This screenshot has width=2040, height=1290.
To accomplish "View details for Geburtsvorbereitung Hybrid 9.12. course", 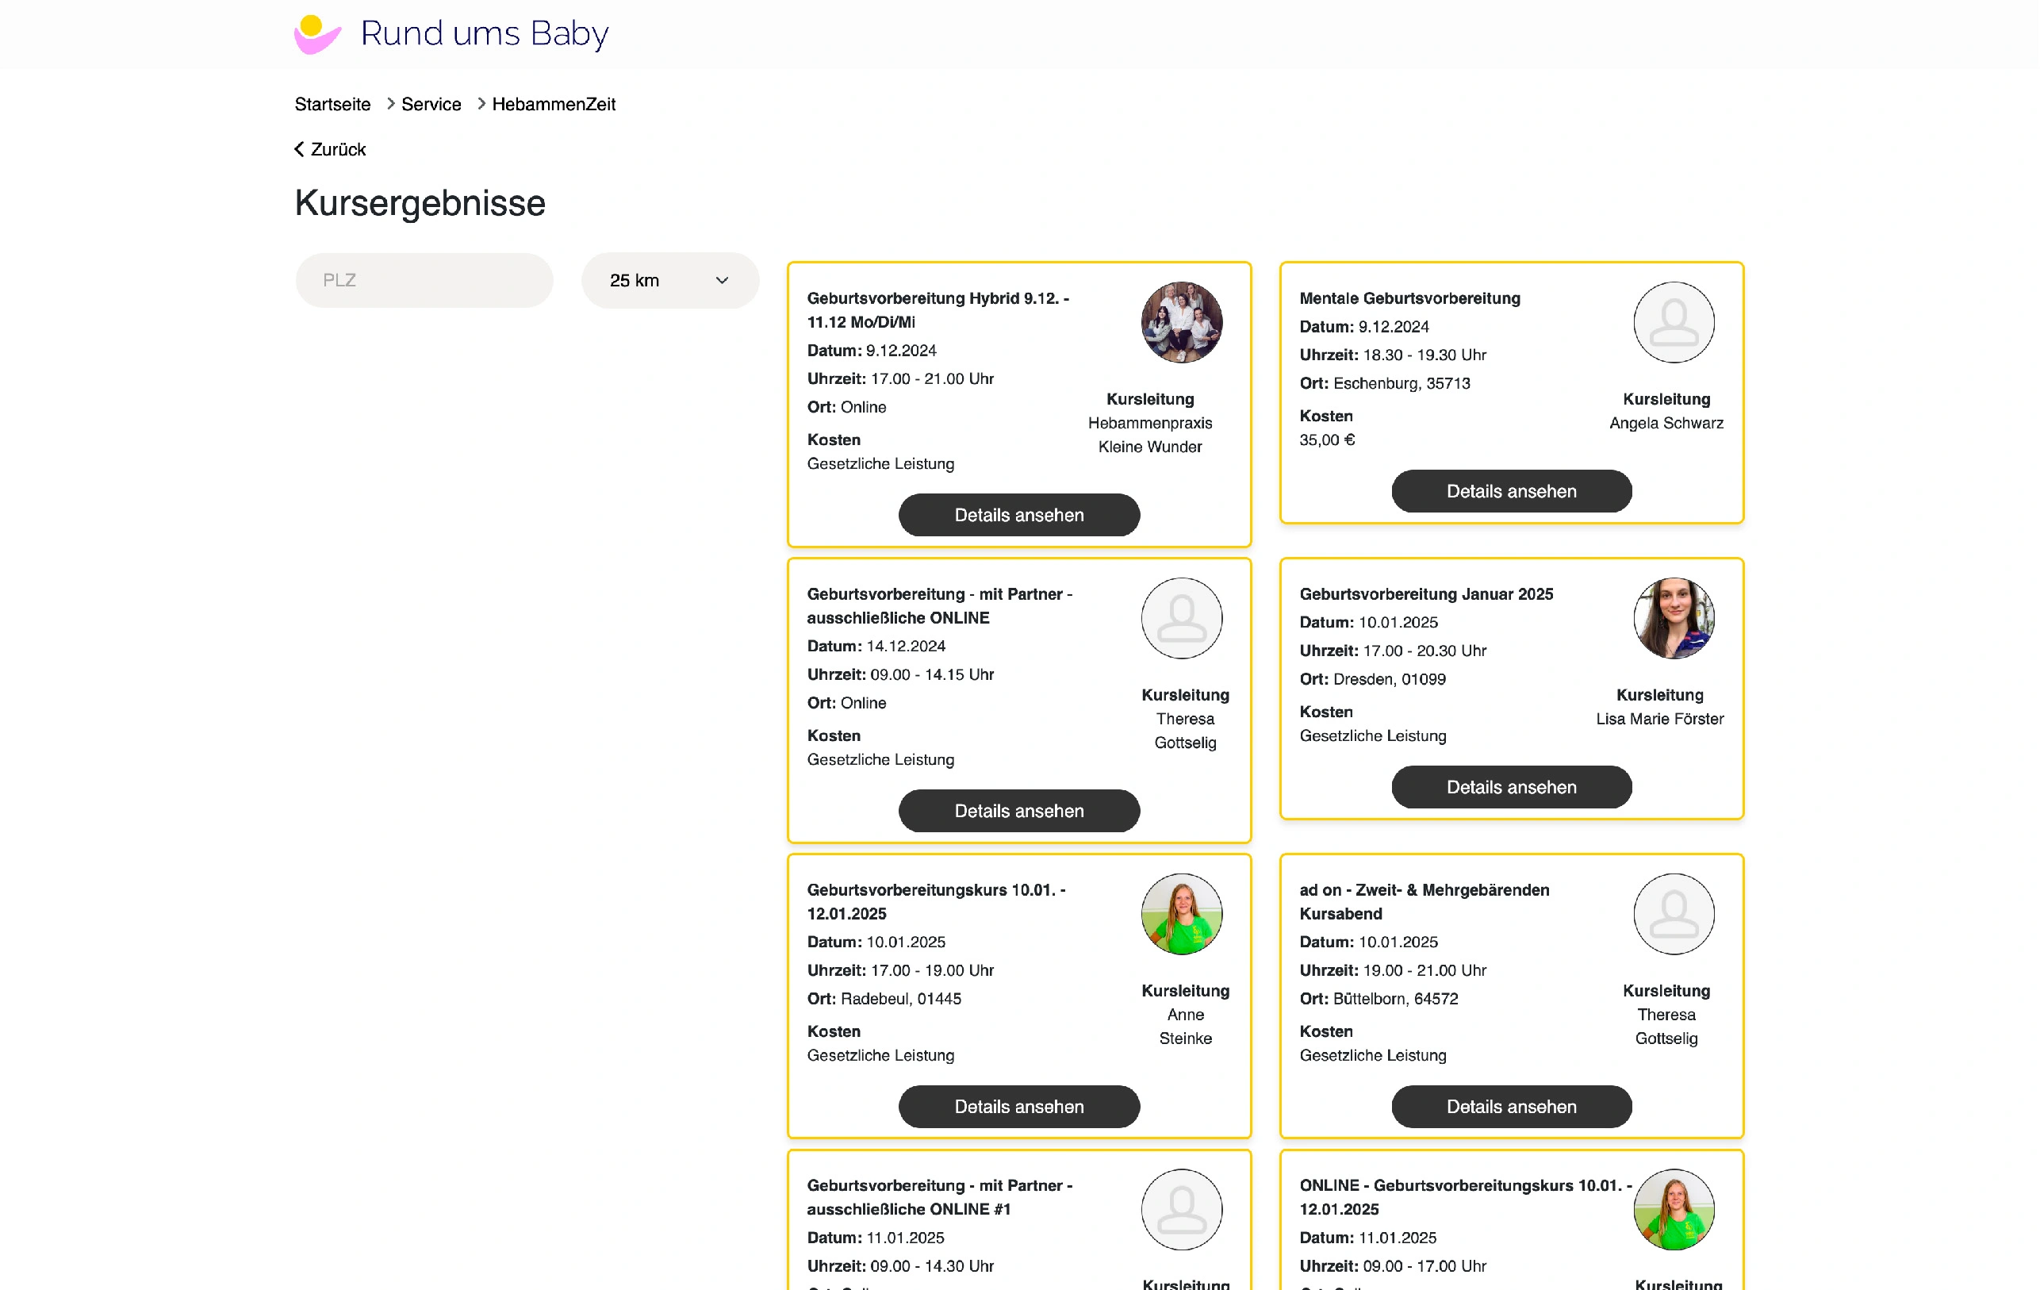I will coord(1019,516).
